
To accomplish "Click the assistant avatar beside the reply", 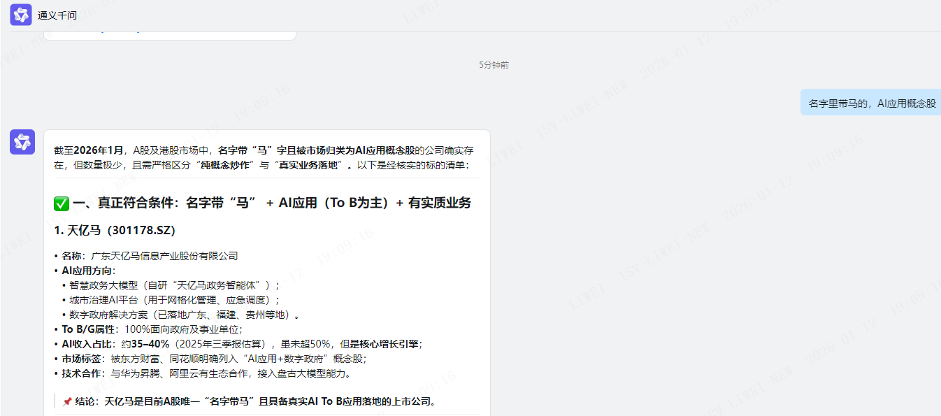I will [22, 142].
